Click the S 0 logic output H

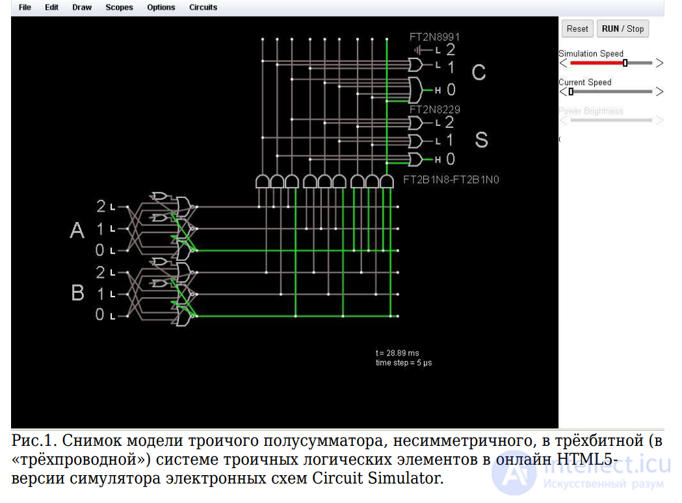[438, 160]
